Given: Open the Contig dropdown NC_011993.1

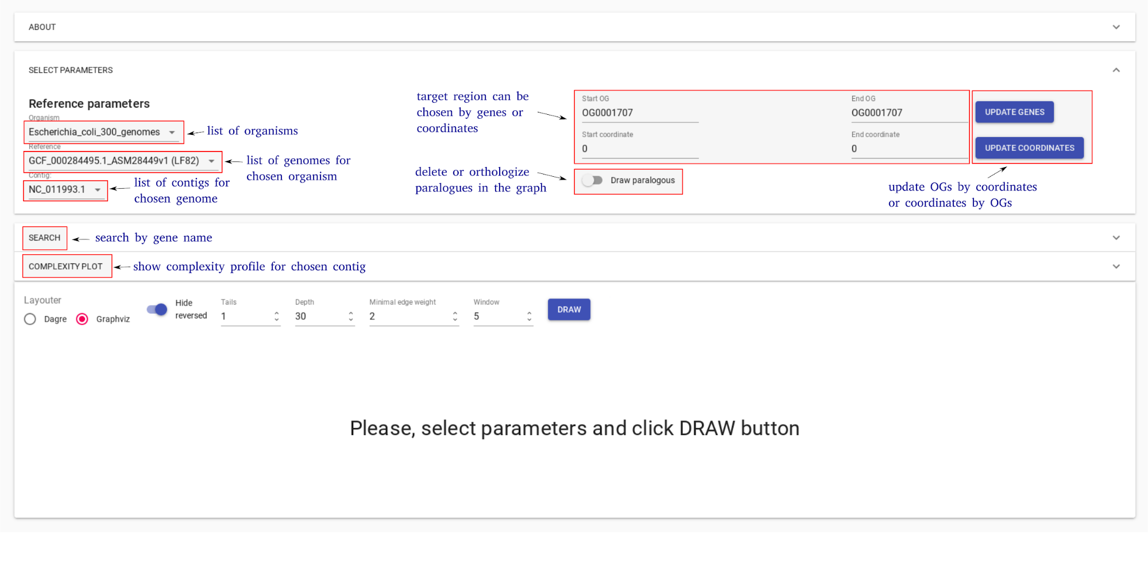Looking at the screenshot, I should [x=65, y=189].
